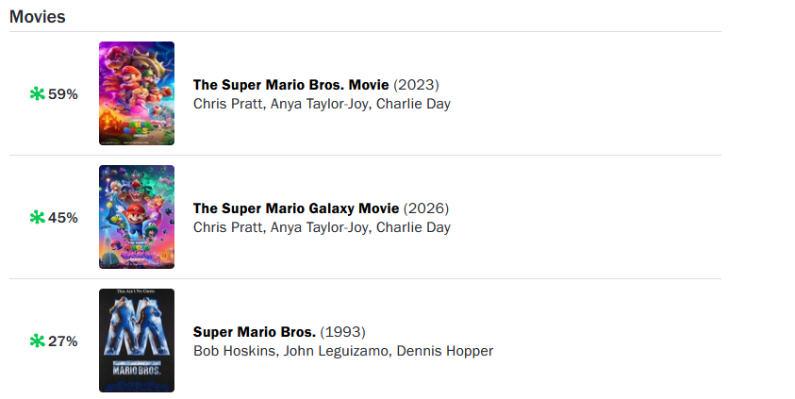
Task: Click the 59% score text
Action: tap(63, 94)
